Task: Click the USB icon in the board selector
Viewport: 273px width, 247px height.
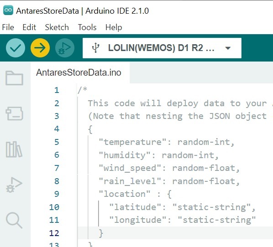Action: (x=95, y=48)
